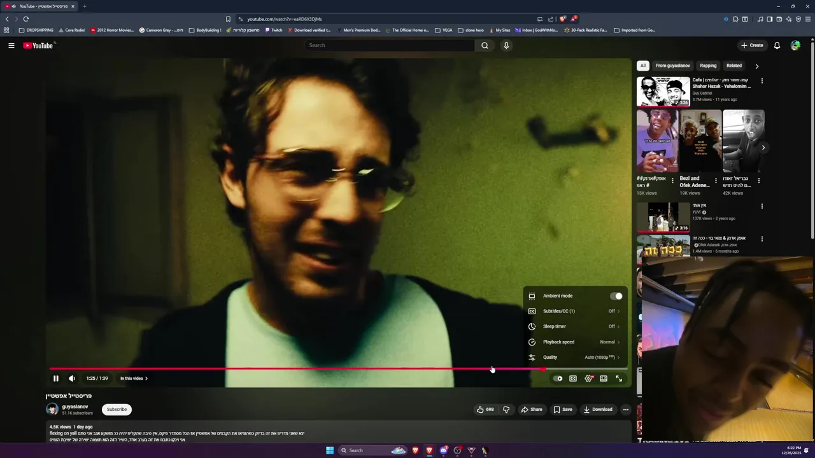Open the YouTube hamburger guide menu

pos(11,45)
